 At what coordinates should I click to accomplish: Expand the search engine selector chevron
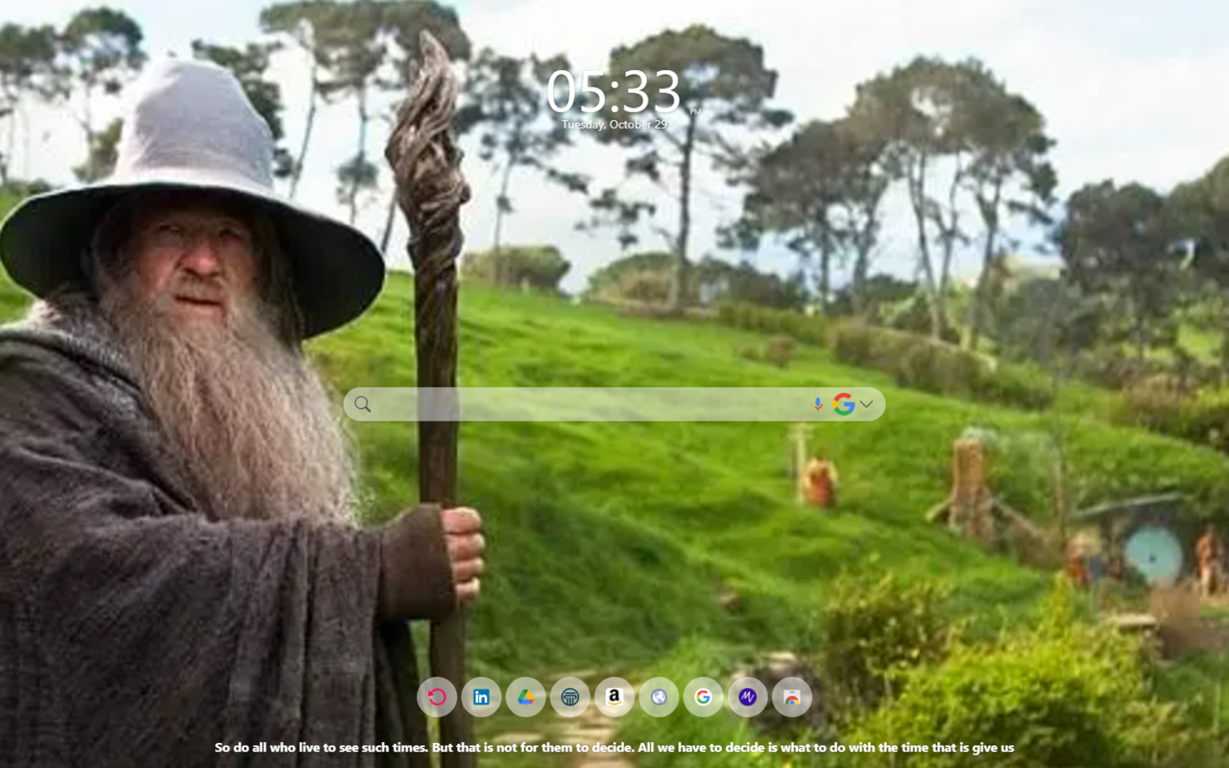coord(866,404)
